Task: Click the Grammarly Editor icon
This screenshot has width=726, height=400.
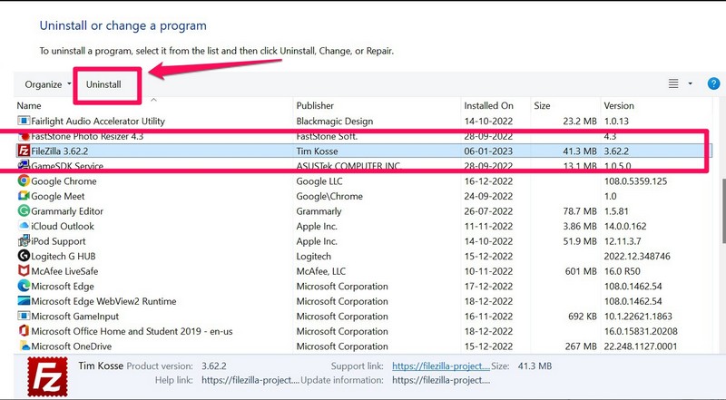Action: point(24,210)
